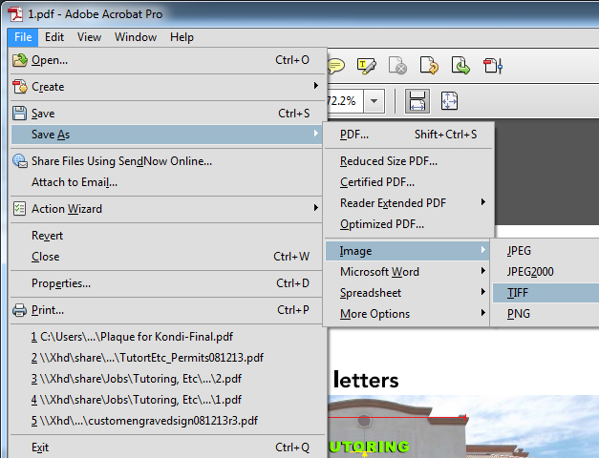Select the sticky note comment tool

(x=335, y=66)
